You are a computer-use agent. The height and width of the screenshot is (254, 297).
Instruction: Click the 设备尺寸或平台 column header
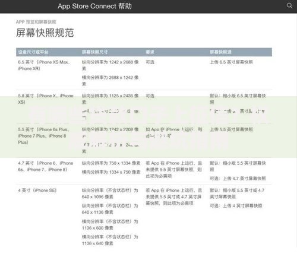pyautogui.click(x=33, y=52)
